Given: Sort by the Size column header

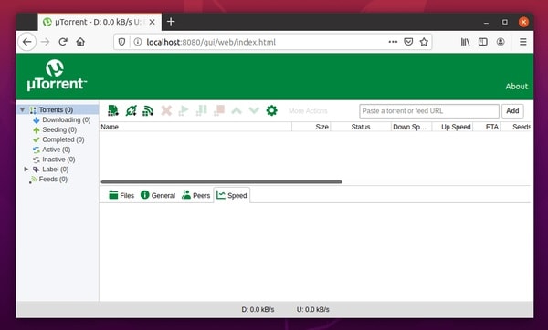Looking at the screenshot, I should (311, 127).
